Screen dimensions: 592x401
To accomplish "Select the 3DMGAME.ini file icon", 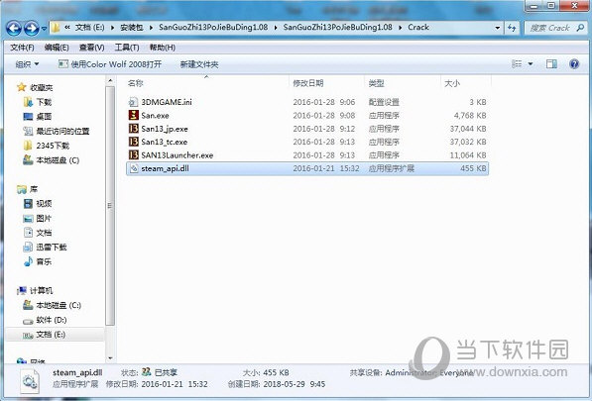I will (133, 102).
